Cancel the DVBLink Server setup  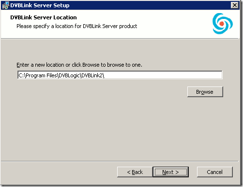click(215, 172)
